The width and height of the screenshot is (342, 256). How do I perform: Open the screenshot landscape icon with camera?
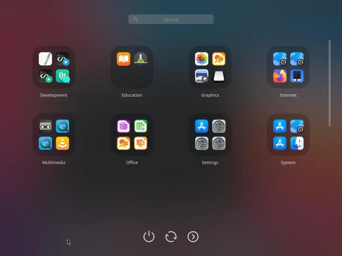[x=201, y=76]
